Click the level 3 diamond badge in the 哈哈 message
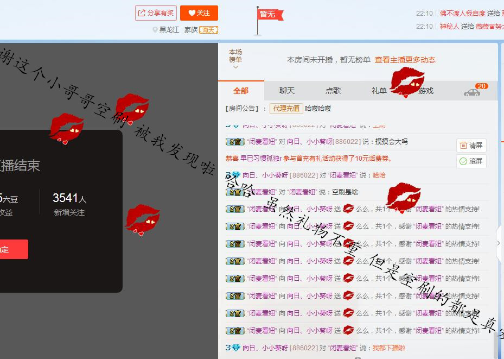504x359 pixels. [233, 175]
